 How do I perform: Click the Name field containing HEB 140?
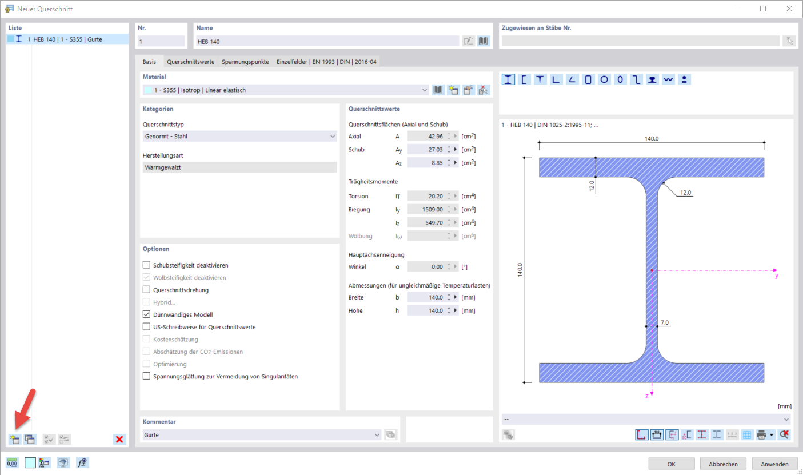(328, 41)
